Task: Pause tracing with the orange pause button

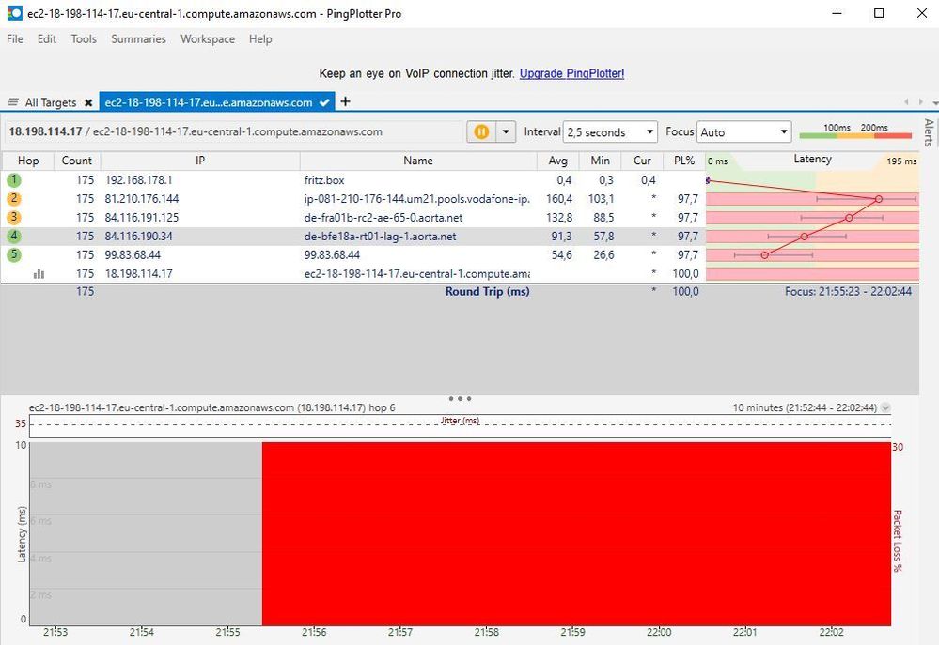Action: pos(481,131)
